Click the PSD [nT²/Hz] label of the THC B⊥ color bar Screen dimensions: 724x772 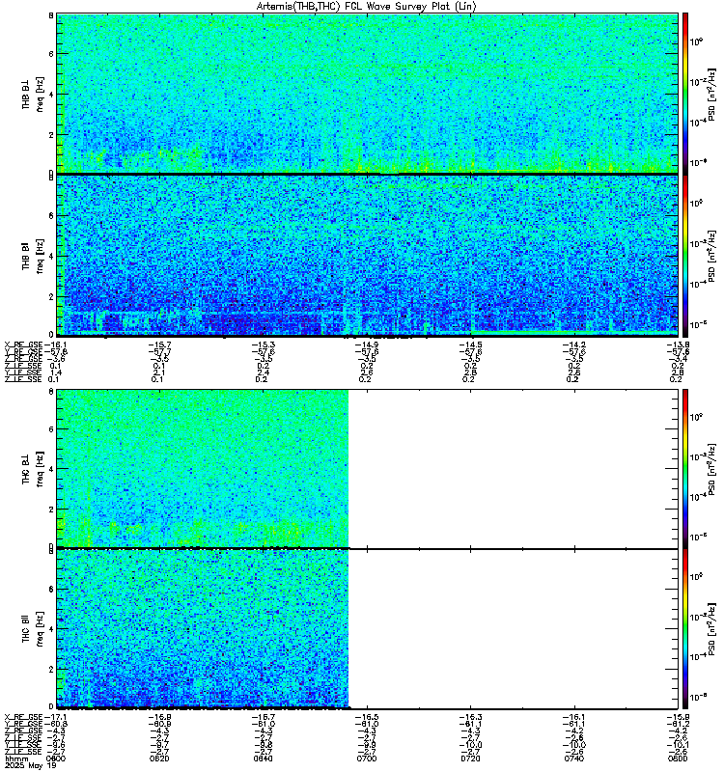711,469
